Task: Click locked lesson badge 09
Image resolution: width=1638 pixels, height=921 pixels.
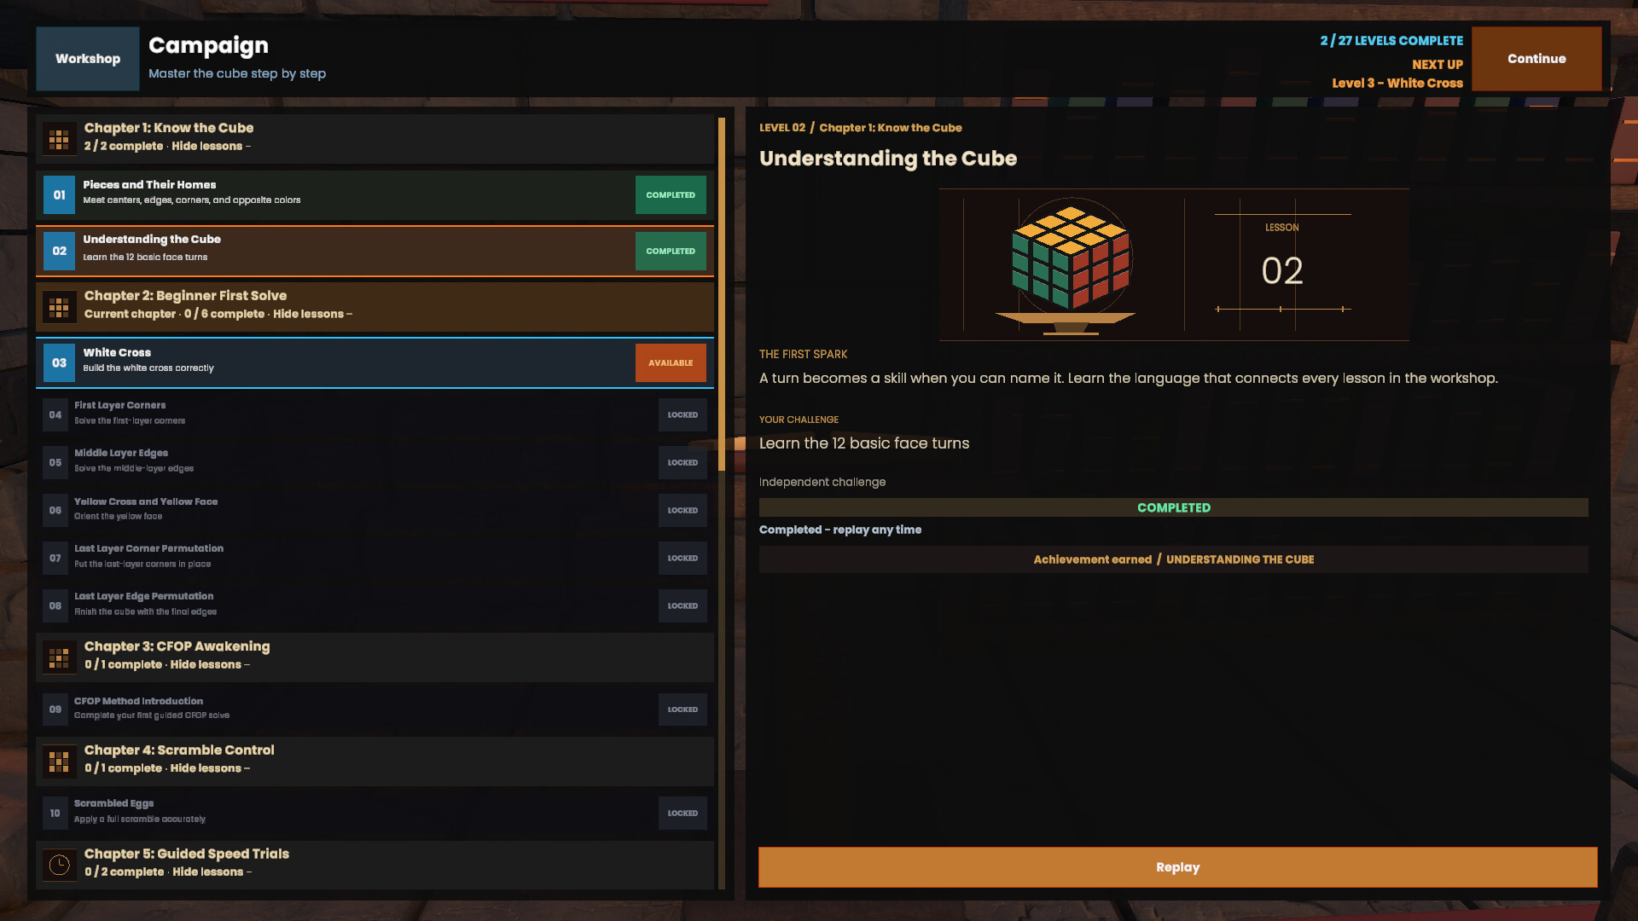Action: pyautogui.click(x=55, y=710)
